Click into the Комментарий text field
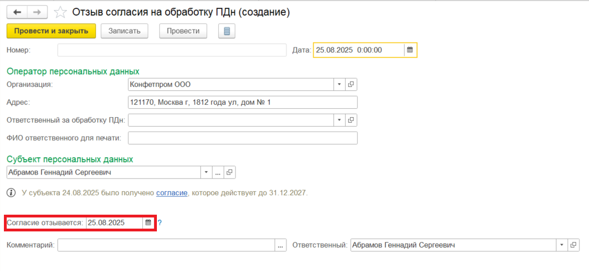 pos(166,245)
